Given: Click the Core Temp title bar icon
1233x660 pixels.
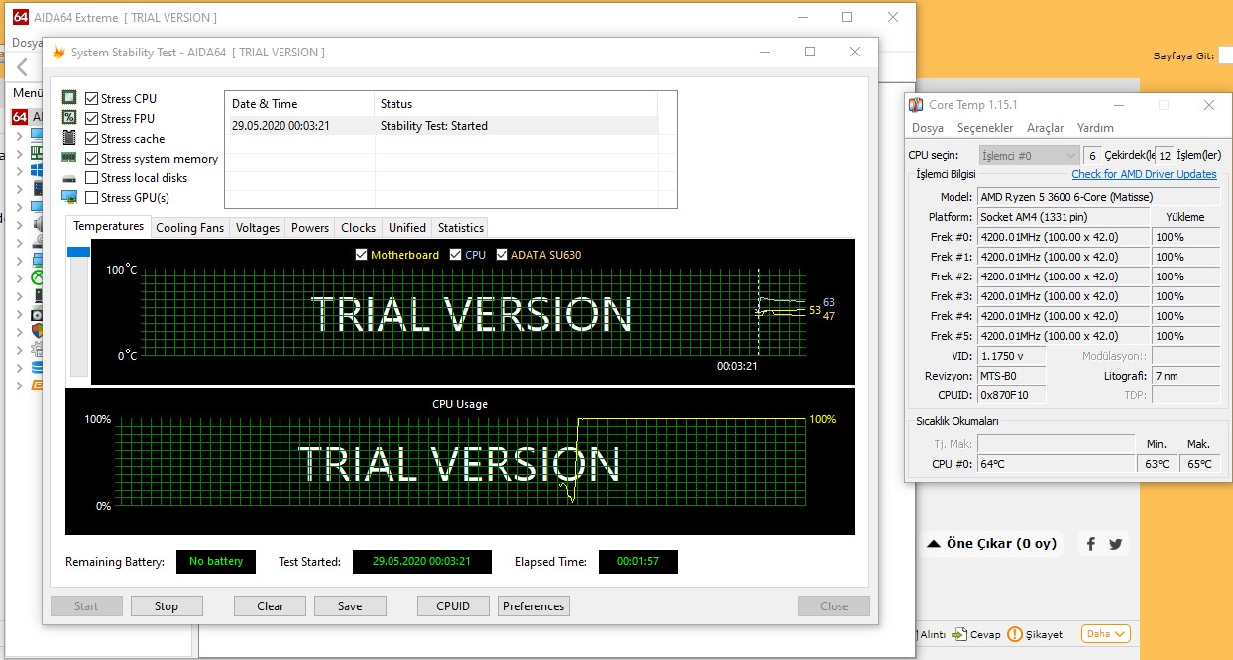Looking at the screenshot, I should (x=917, y=105).
